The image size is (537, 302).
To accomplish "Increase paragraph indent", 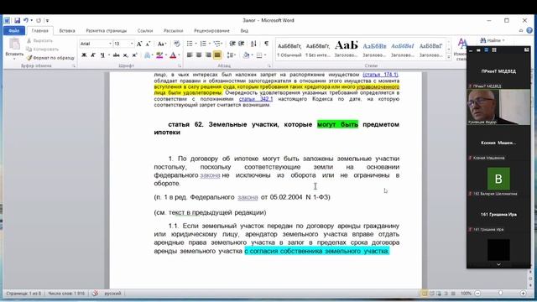I will click(x=241, y=44).
